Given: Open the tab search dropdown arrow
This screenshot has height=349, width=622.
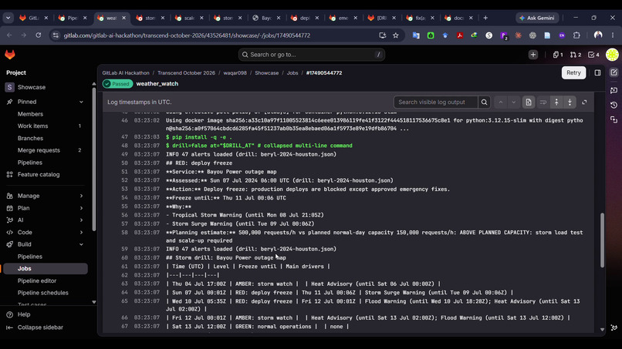Looking at the screenshot, I should [8, 18].
